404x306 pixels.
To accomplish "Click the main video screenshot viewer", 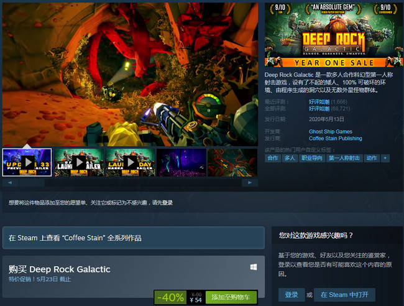I will click(130, 74).
